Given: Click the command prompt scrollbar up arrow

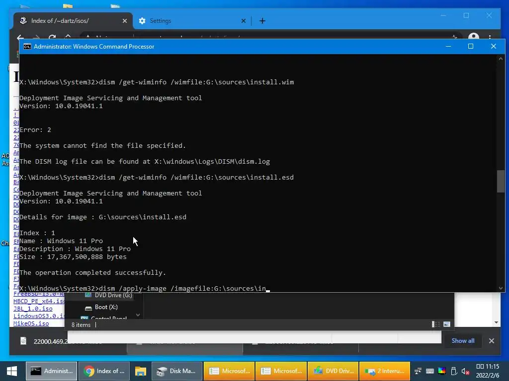Looking at the screenshot, I should coord(501,59).
